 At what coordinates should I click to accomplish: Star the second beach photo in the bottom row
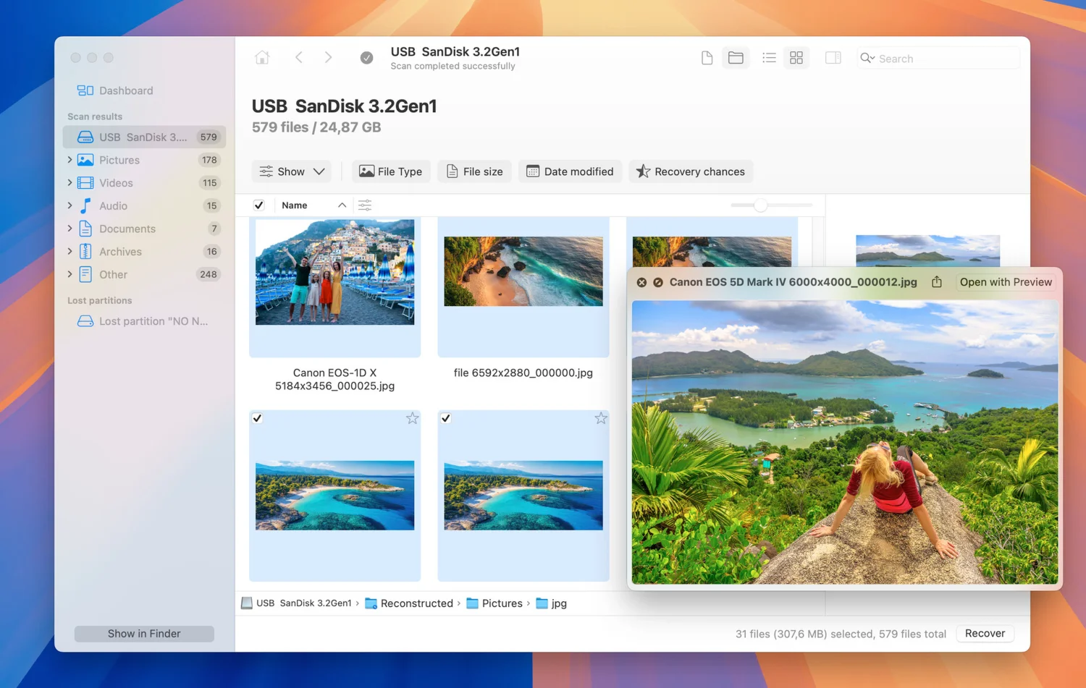601,418
